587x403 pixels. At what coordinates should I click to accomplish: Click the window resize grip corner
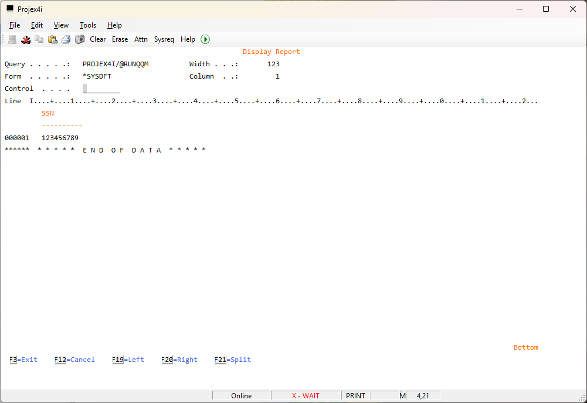[582, 398]
